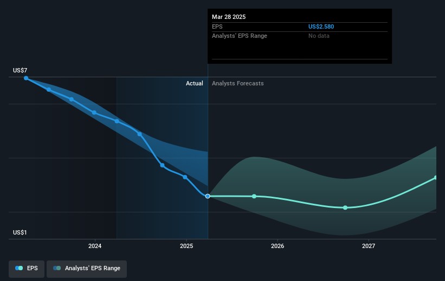Viewport: 445px width, 281px height.
Task: Click the US$7 y-axis label
Action: [21, 71]
